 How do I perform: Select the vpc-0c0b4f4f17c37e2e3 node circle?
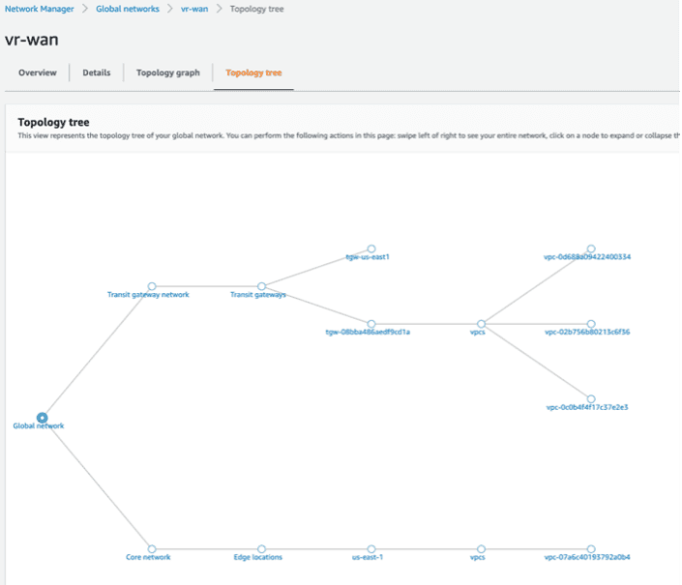[x=591, y=398]
